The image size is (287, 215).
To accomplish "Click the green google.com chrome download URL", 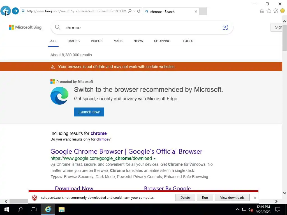I will click(101, 158).
